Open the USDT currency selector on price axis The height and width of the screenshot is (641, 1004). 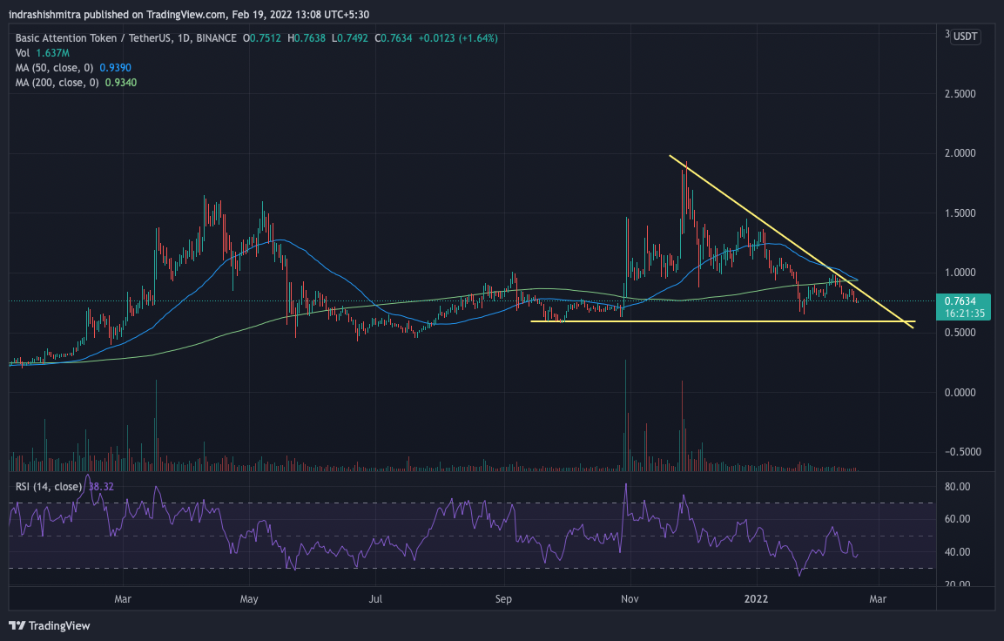pos(965,36)
